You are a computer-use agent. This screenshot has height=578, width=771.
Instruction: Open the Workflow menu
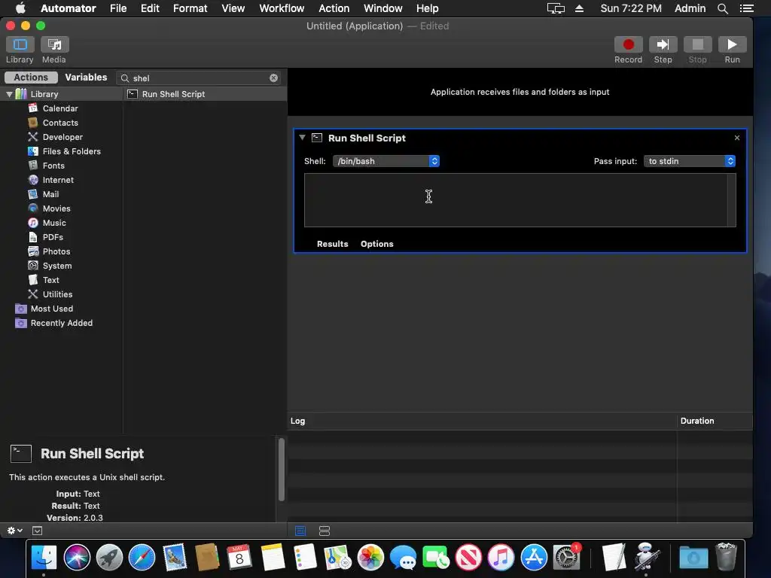click(282, 8)
